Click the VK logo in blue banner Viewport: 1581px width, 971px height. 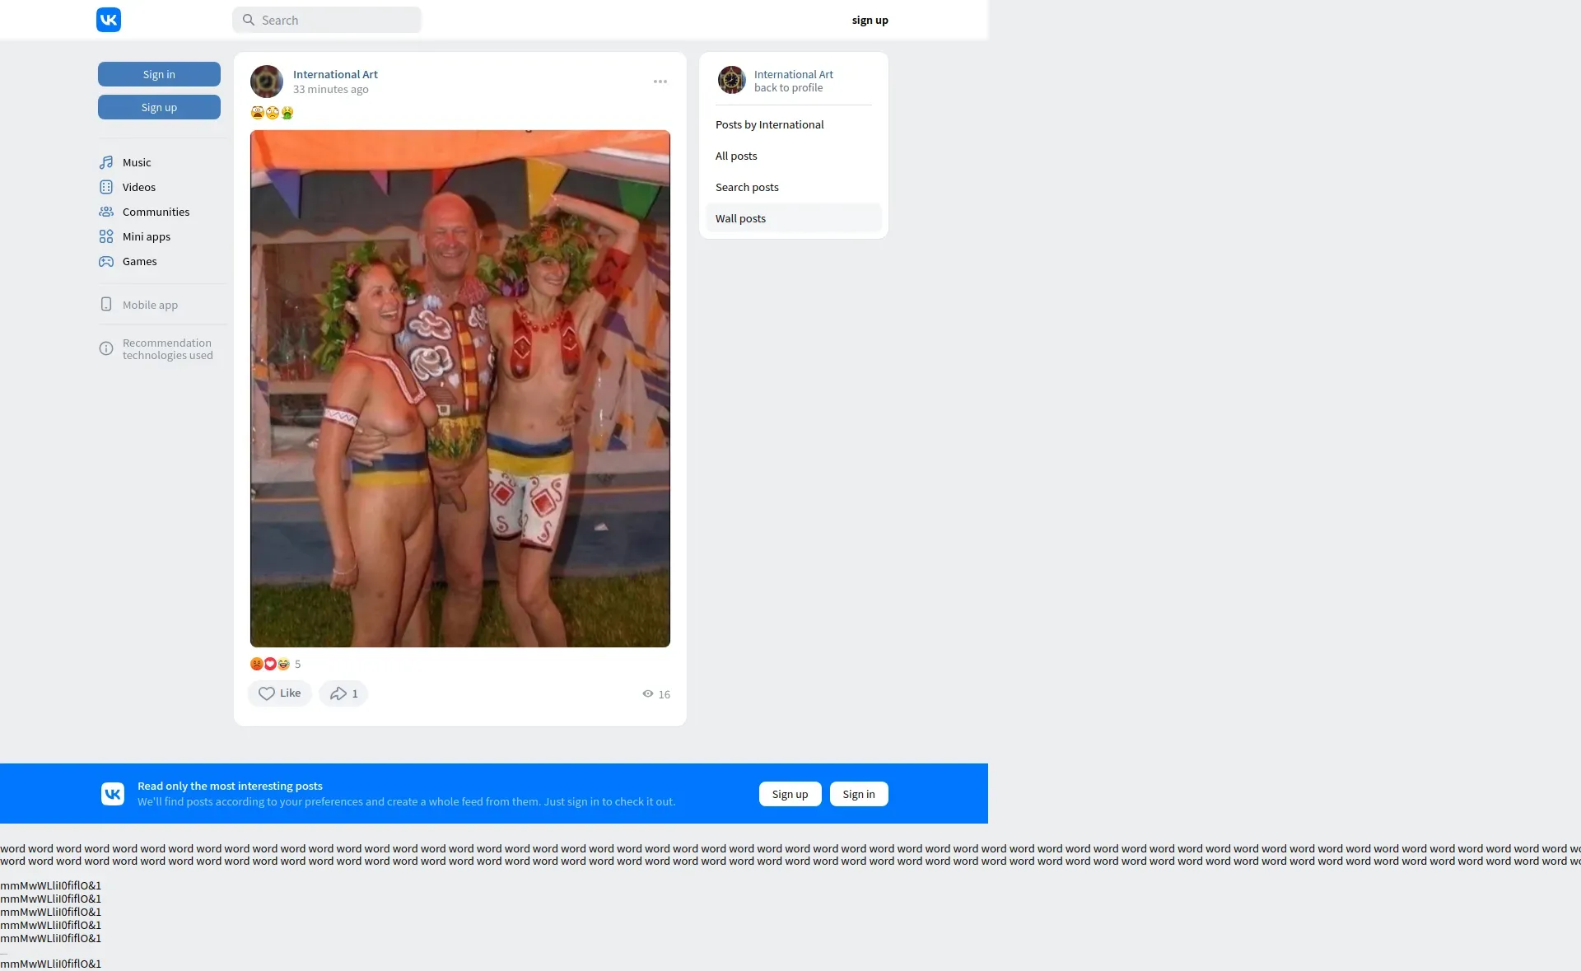tap(113, 794)
